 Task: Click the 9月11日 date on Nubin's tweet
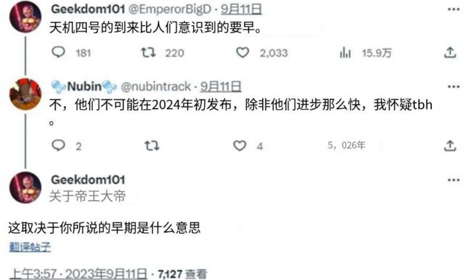[x=221, y=87]
